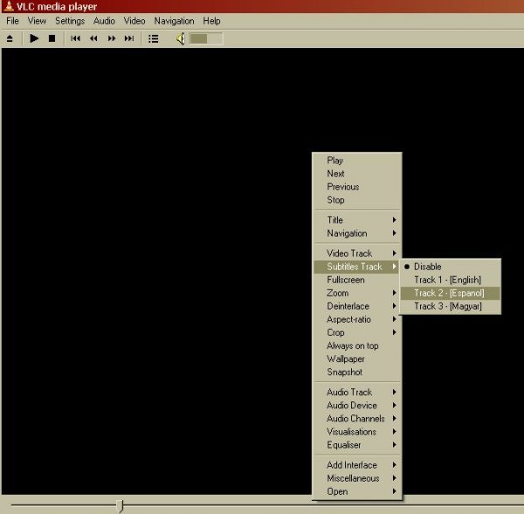Screen dimensions: 524x514
Task: Expand the Visualisations submenu
Action: [x=356, y=432]
